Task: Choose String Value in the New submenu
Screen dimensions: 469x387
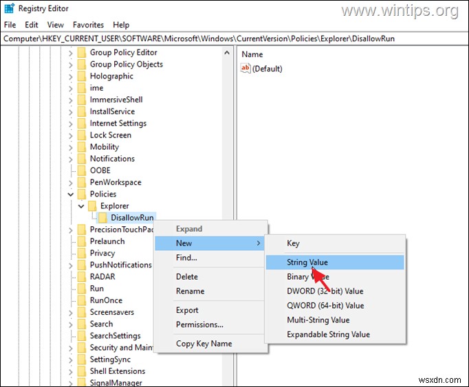Action: 335,263
